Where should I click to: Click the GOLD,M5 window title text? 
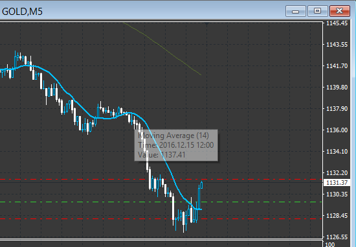tap(22, 12)
